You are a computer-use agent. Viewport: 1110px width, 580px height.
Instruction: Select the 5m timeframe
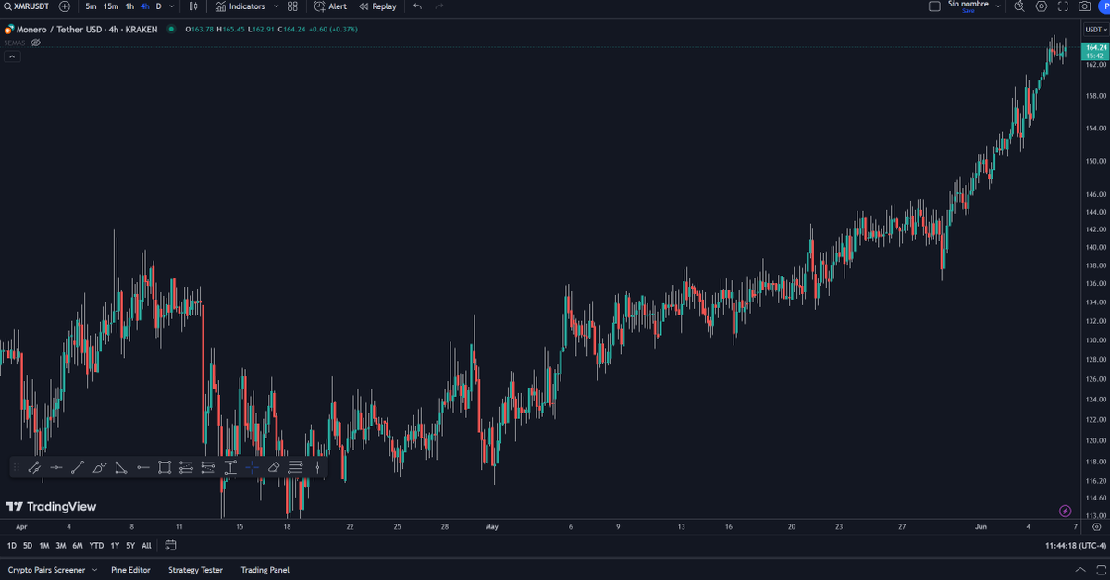(91, 6)
